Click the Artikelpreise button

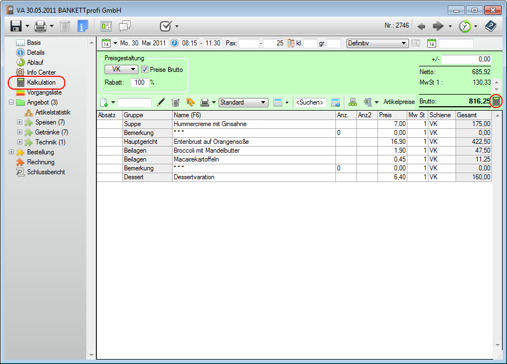pos(399,102)
